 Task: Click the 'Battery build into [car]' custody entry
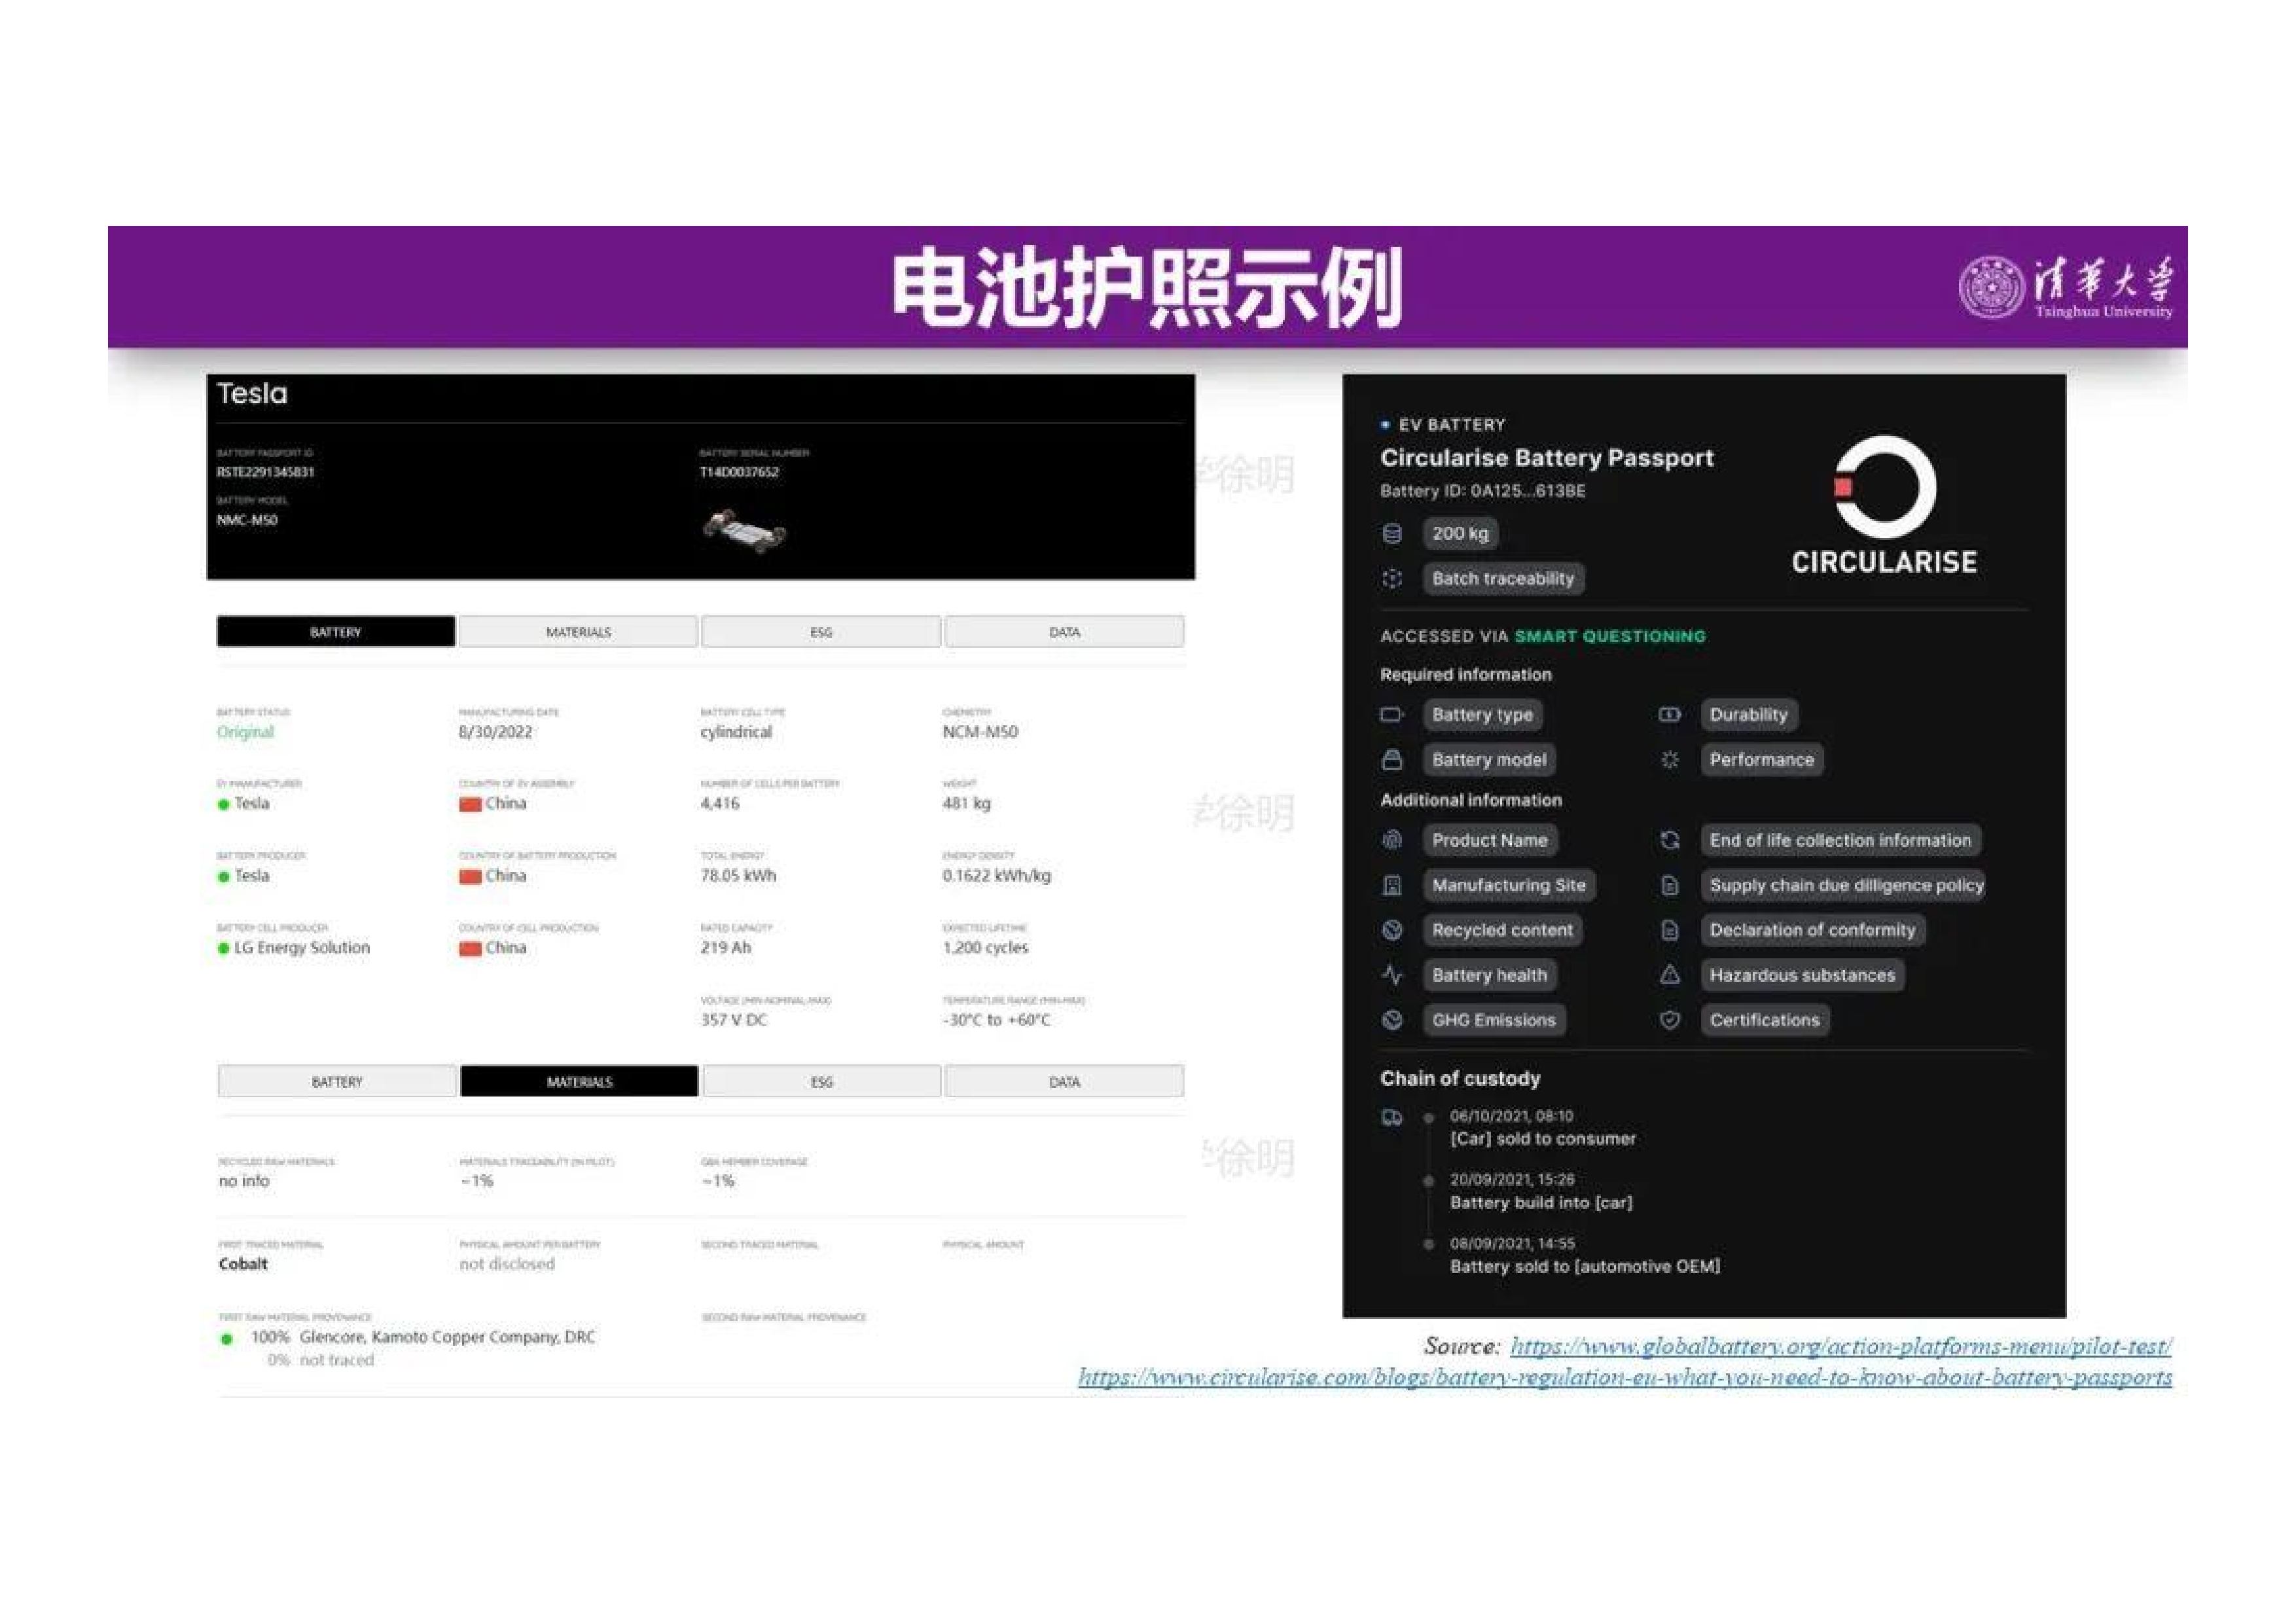(x=1541, y=1203)
